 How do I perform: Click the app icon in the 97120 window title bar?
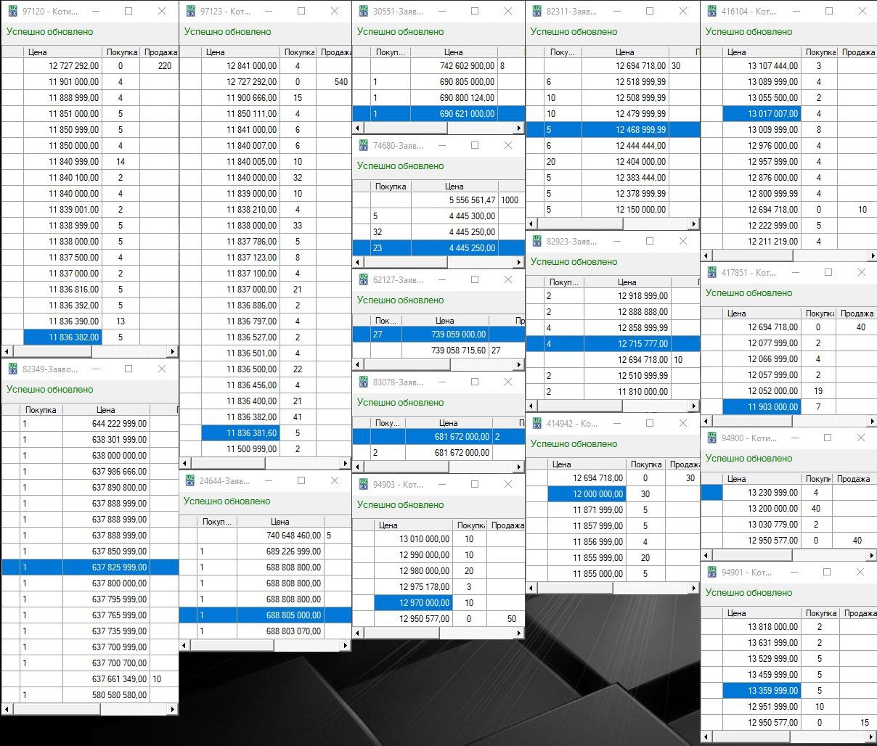(12, 12)
